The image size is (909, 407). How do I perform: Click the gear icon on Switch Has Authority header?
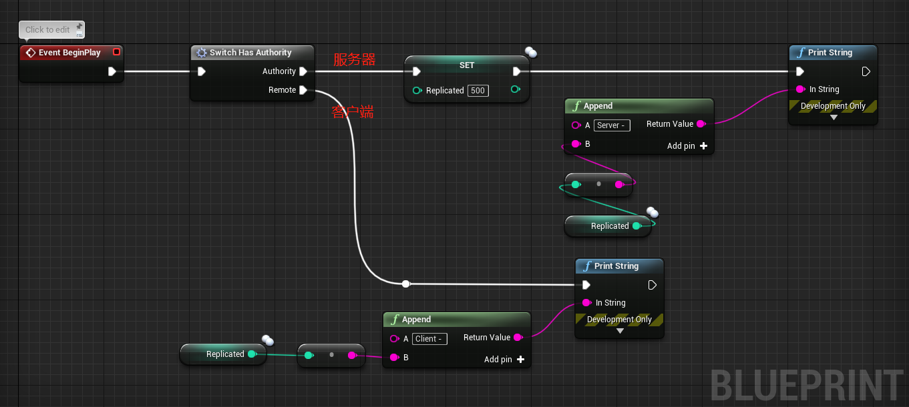coord(200,52)
